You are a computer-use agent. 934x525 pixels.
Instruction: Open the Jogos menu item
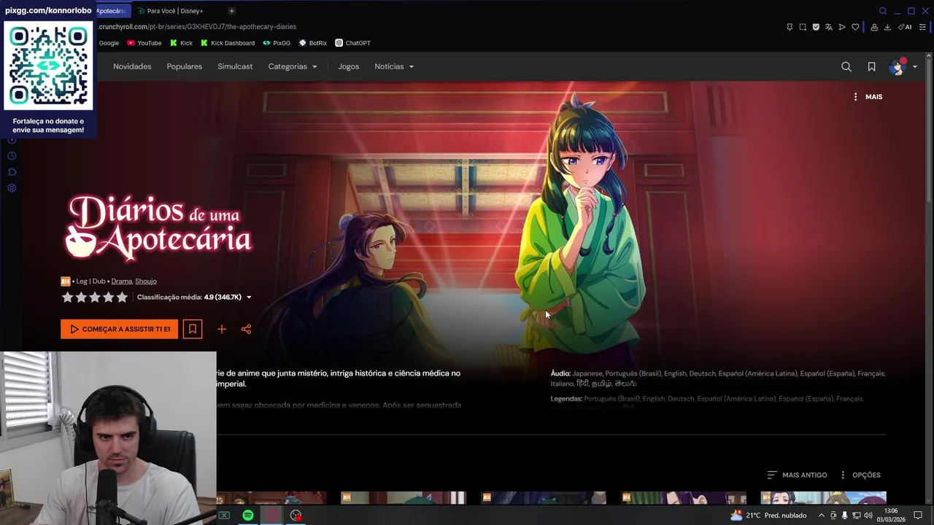[x=349, y=66]
